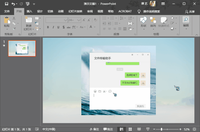Screen dimensions: 200x132
Task: Open the 形状 shapes gallery
Action: coord(143,23)
